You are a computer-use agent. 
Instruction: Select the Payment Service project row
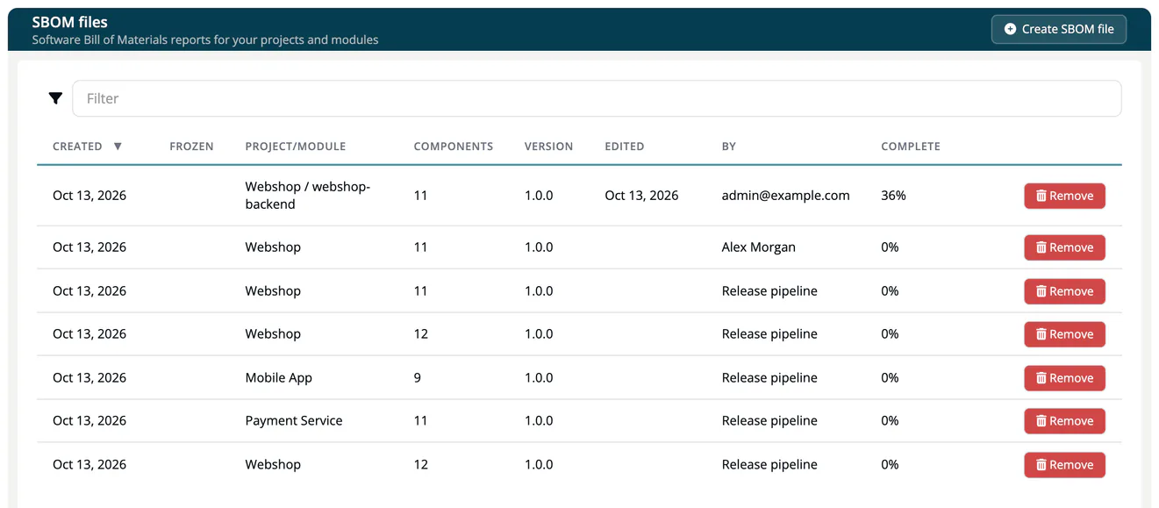click(579, 421)
